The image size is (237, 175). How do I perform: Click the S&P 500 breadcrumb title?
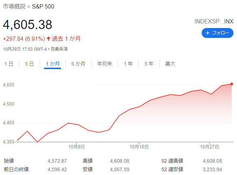[x=43, y=6]
